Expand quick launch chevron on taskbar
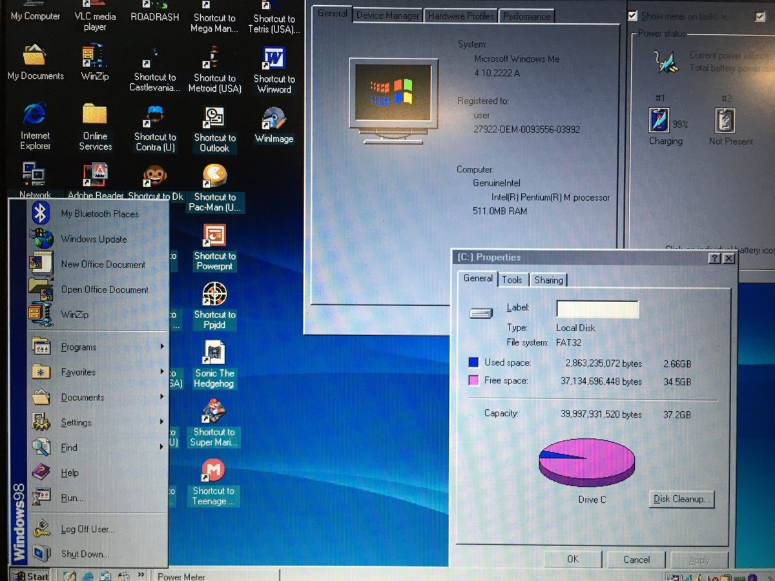775x581 pixels. tap(141, 575)
